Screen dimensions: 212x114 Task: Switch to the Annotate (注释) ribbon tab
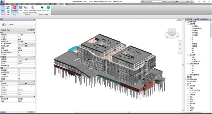(27, 4)
